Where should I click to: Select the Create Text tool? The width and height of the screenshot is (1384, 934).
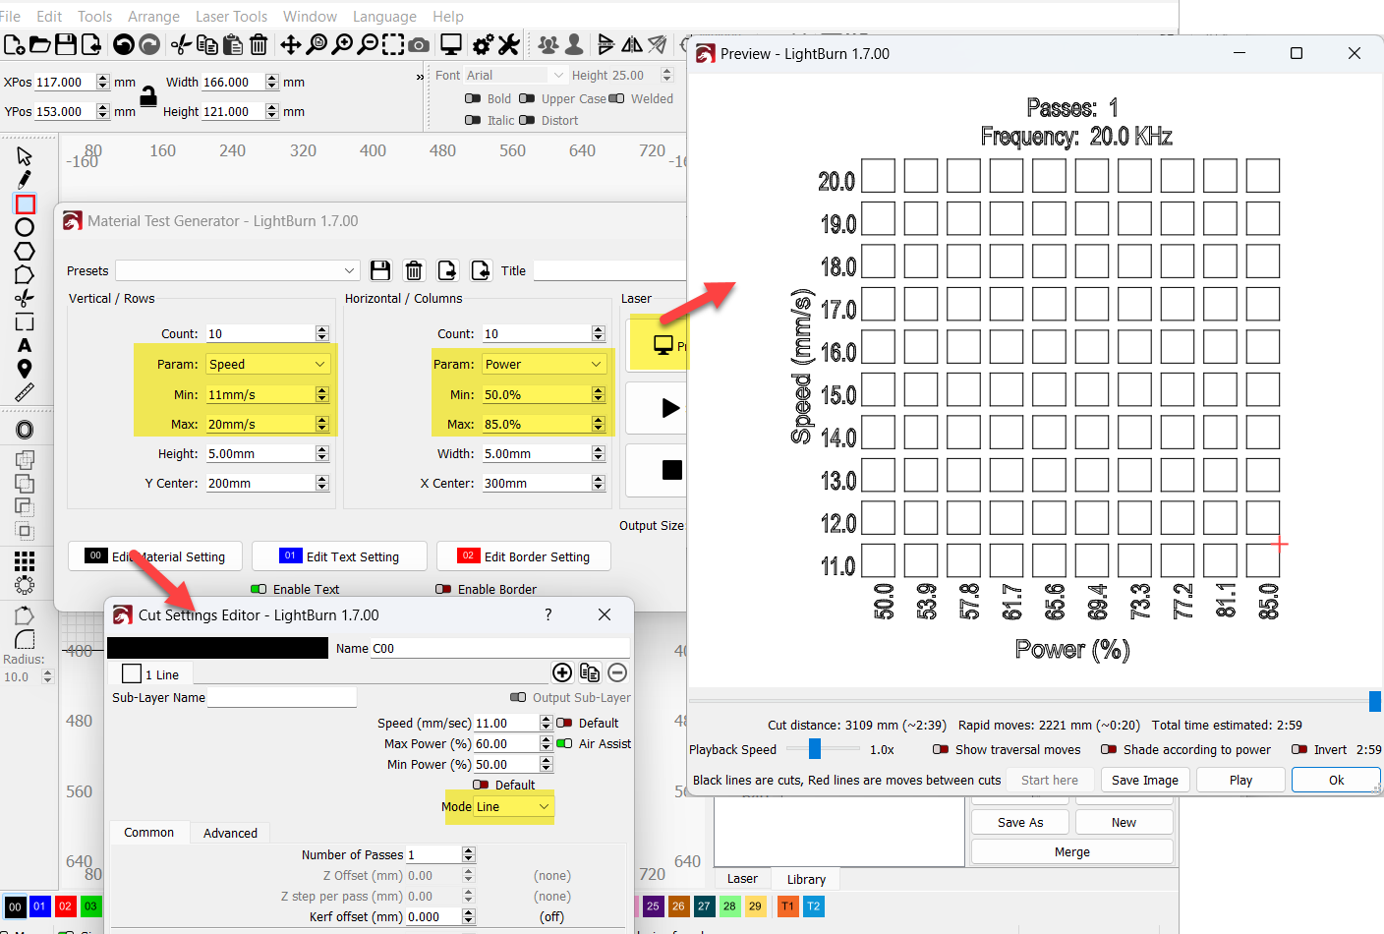25,345
